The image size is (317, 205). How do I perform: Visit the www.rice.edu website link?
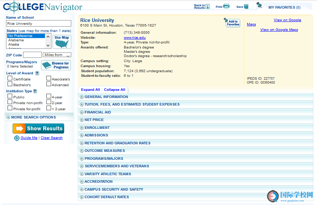[135, 38]
